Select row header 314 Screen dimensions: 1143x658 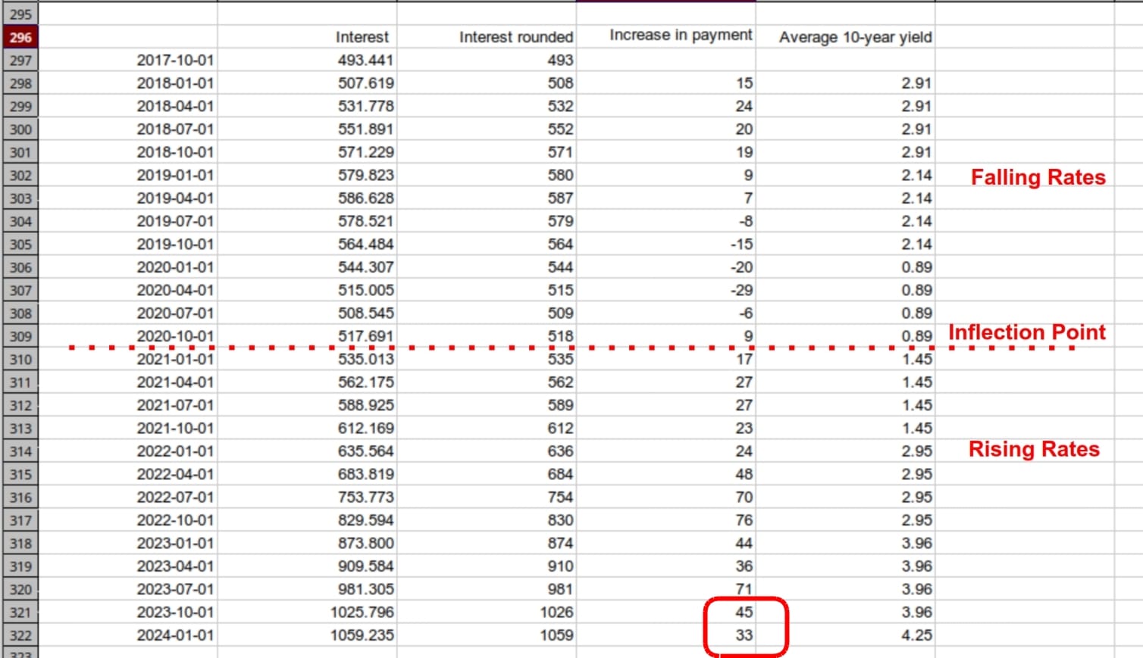pos(20,451)
